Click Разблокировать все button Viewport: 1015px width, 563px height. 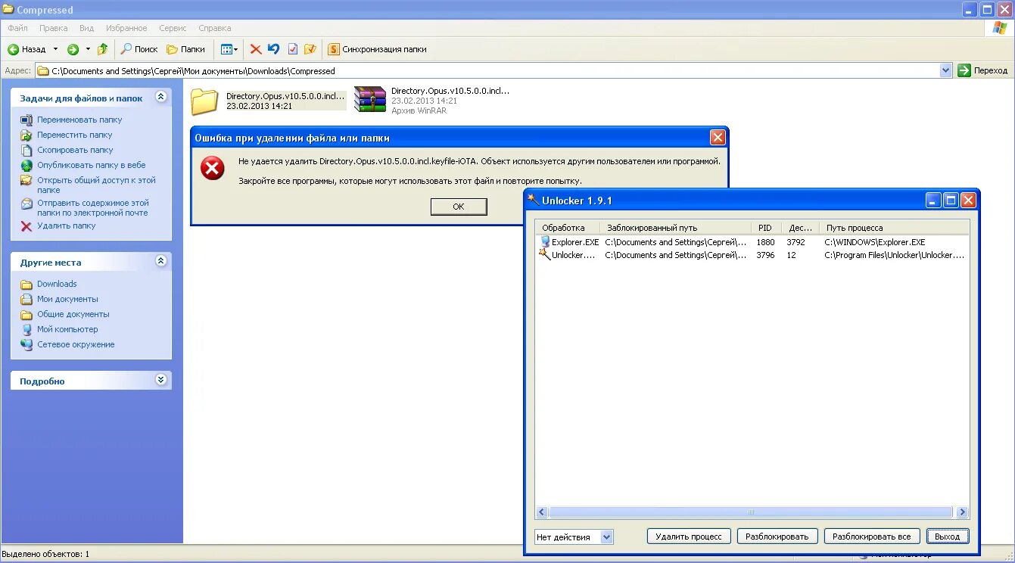[x=871, y=537]
